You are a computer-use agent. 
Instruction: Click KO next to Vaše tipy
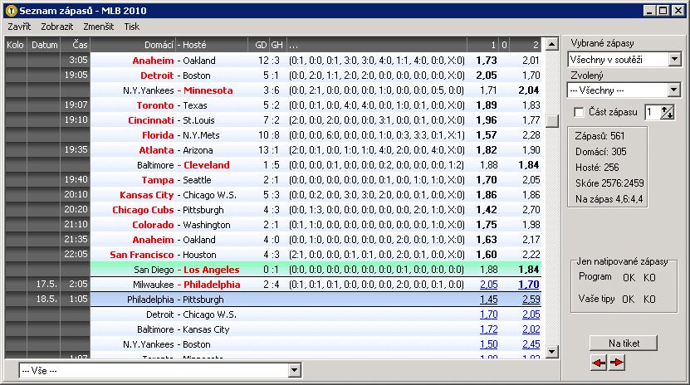(x=649, y=300)
